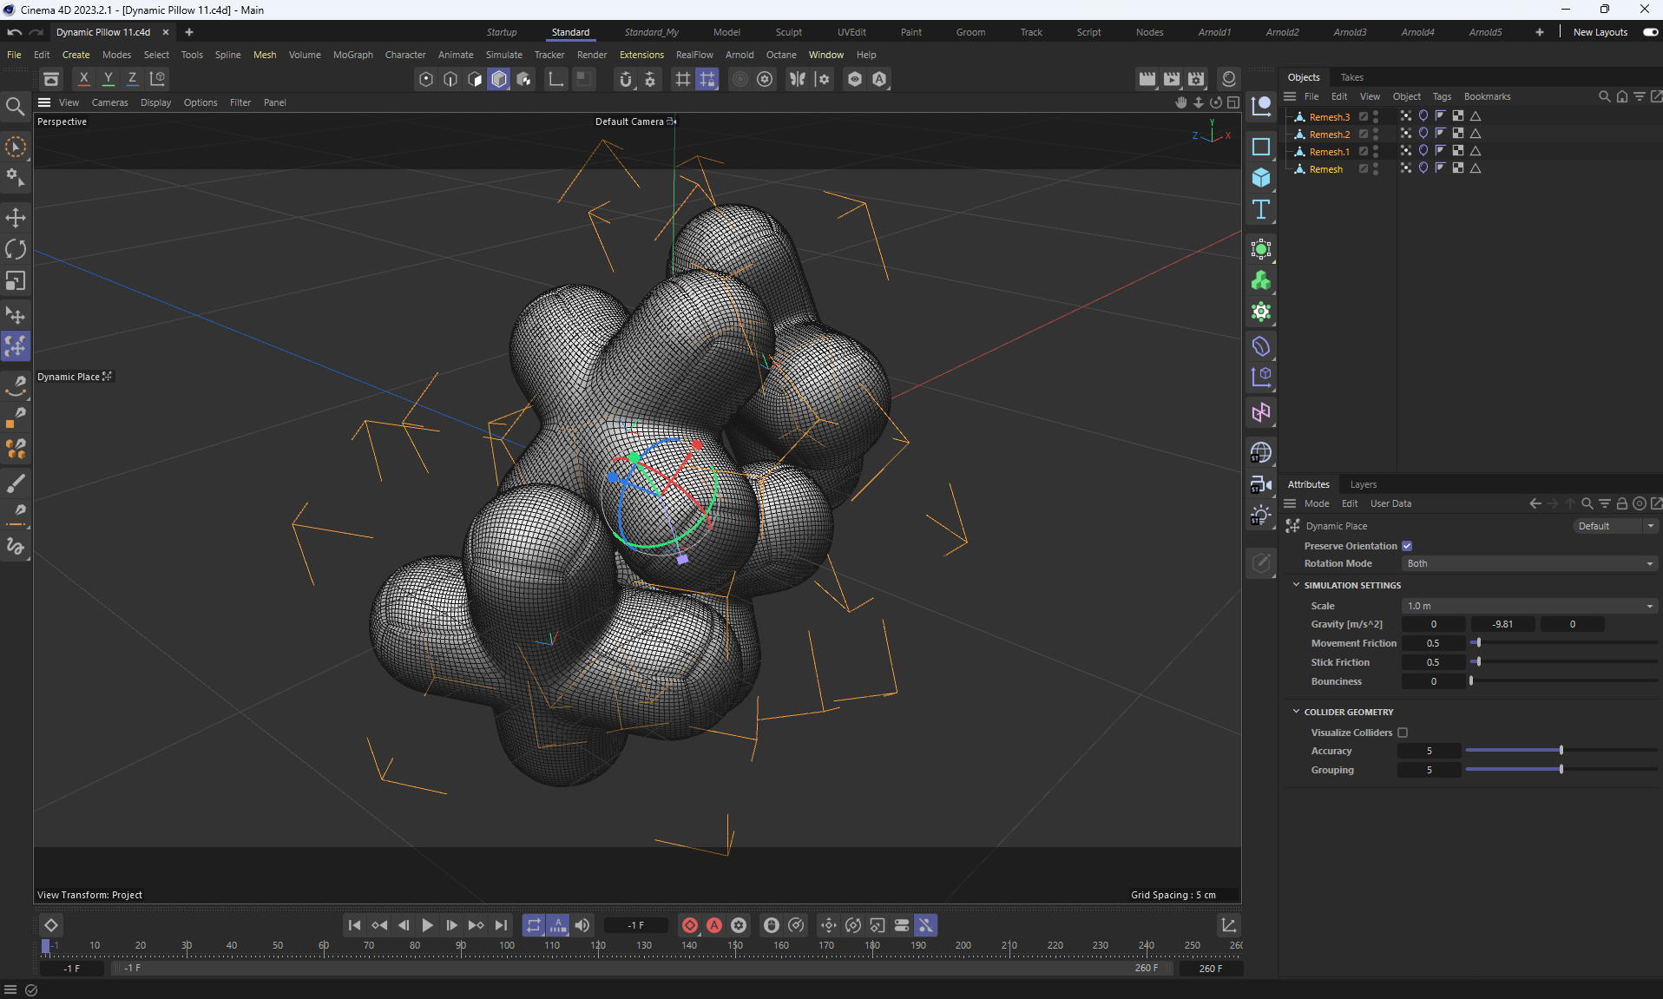The image size is (1663, 999).
Task: Select the Rotate tool in left toolbar
Action: tap(16, 249)
